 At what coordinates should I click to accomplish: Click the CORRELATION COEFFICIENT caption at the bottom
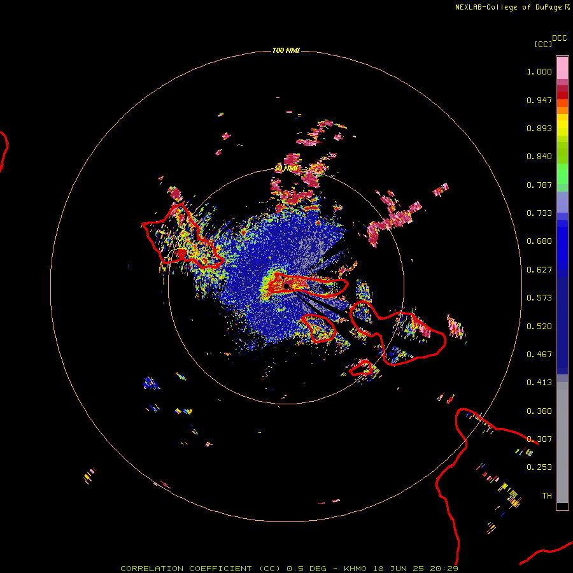(x=289, y=569)
